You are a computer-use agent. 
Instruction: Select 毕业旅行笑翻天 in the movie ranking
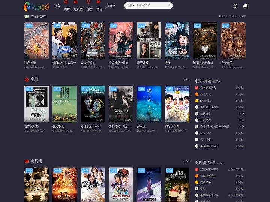[x=209, y=146]
